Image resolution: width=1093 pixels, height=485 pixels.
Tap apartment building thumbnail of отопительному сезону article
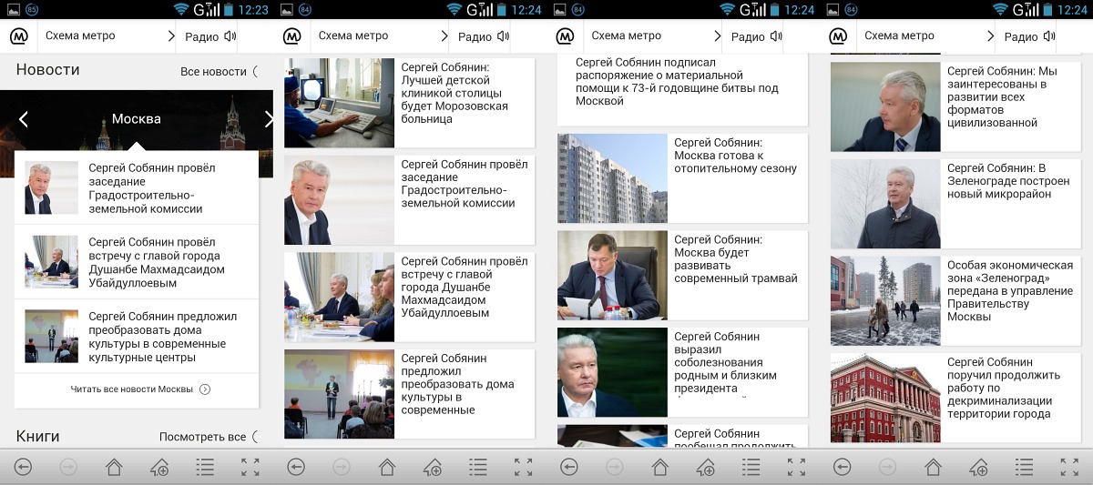coord(612,178)
